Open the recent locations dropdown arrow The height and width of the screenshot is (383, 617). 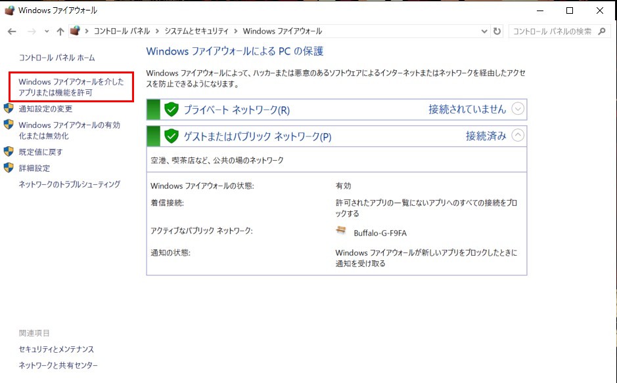[47, 31]
